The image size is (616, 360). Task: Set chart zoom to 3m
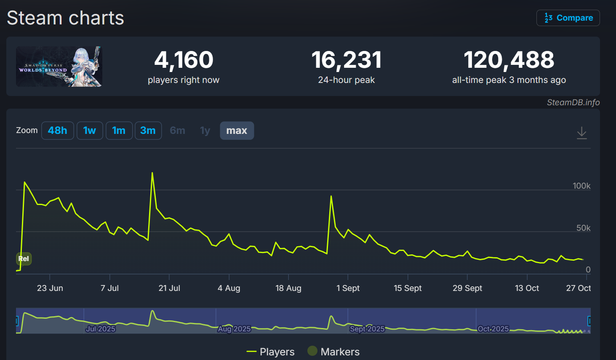pos(148,131)
